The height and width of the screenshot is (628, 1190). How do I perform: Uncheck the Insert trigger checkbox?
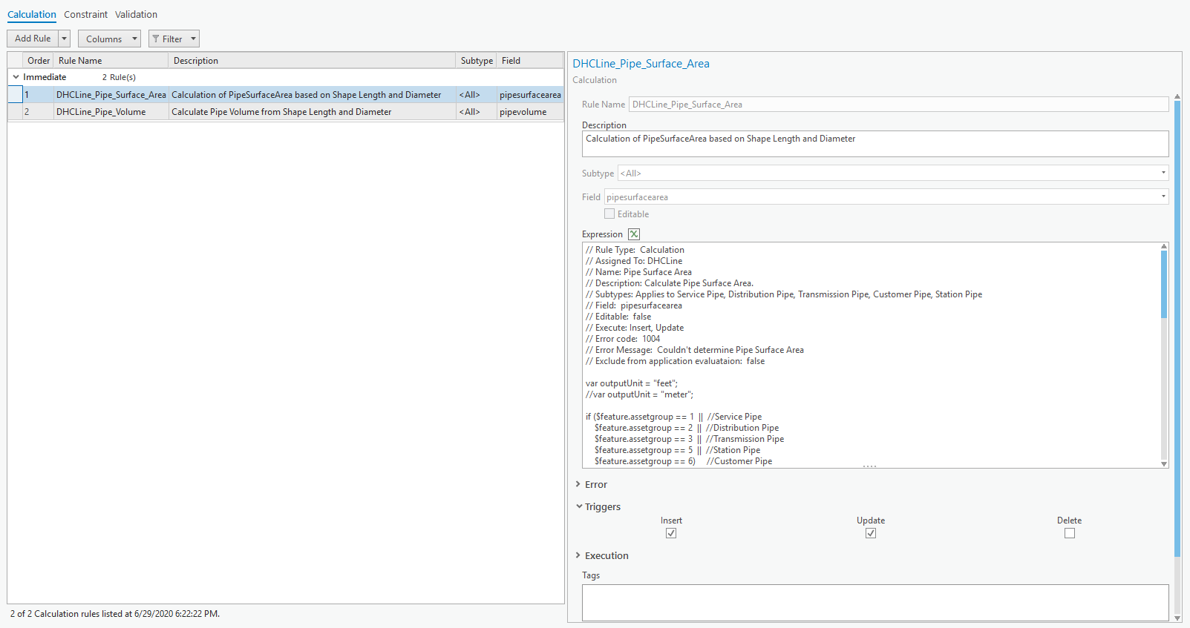tap(671, 533)
